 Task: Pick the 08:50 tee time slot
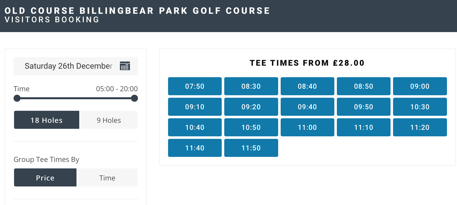click(x=363, y=86)
